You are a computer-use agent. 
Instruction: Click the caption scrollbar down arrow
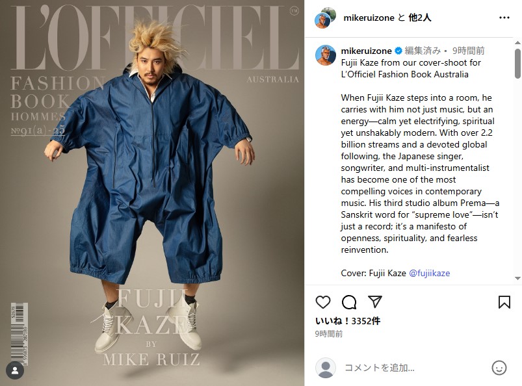point(517,278)
